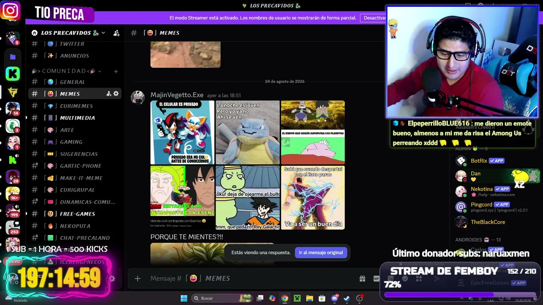This screenshot has width=543, height=305.
Task: Switch to the ANUNCIOS channel
Action: (75, 56)
